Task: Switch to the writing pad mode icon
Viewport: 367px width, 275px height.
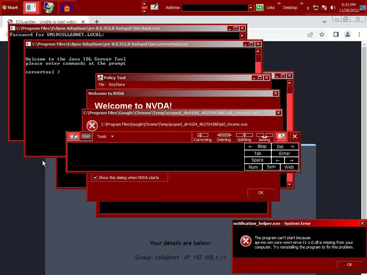Action: click(x=74, y=136)
